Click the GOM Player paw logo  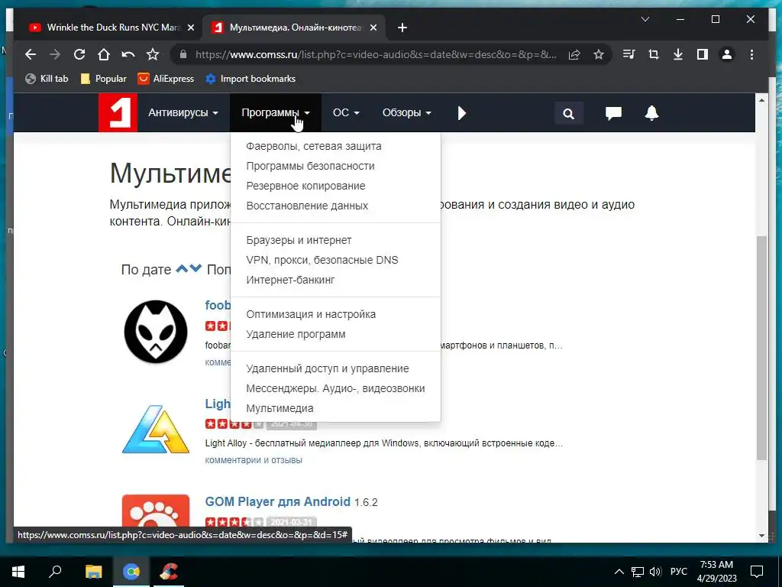[x=156, y=511]
